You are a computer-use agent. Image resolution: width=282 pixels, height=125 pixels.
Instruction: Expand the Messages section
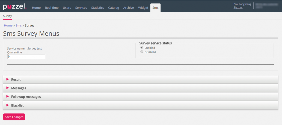pos(18,88)
